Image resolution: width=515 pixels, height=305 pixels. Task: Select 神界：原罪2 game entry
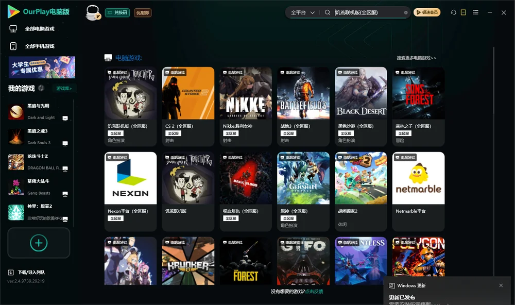(x=39, y=212)
